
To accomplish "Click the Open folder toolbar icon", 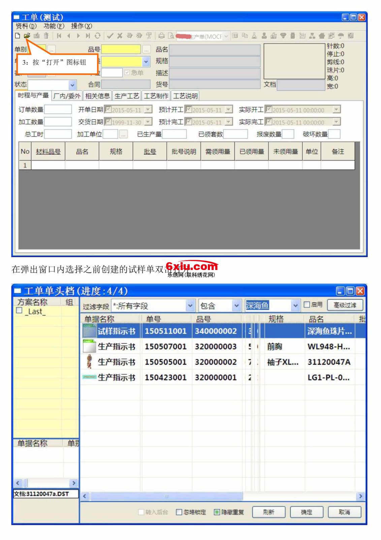I will 27,36.
